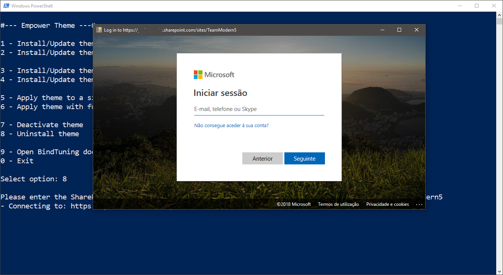Image resolution: width=503 pixels, height=275 pixels.
Task: Click the PowerShell icon in title bar
Action: pyautogui.click(x=6, y=6)
